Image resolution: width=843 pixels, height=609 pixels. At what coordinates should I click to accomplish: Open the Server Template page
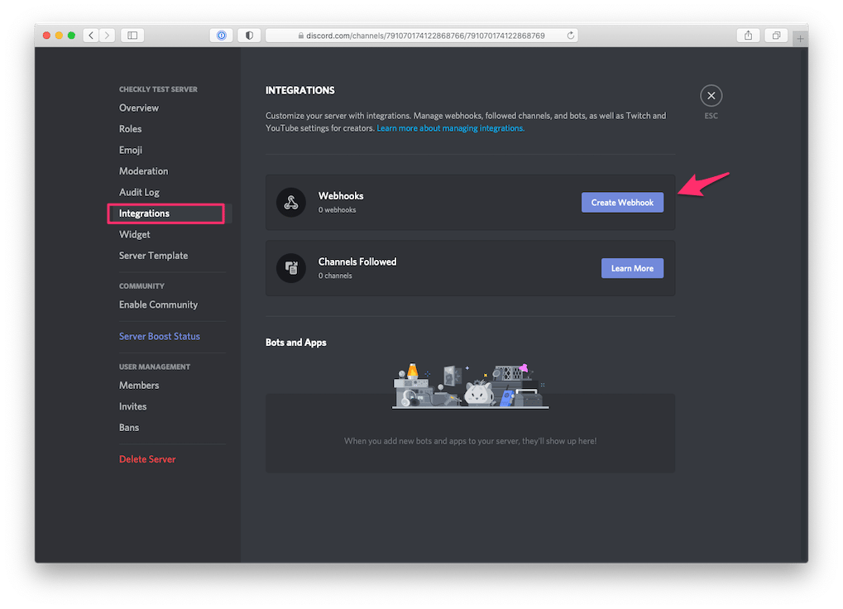pyautogui.click(x=153, y=256)
